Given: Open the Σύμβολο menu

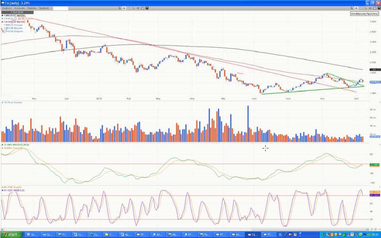Looking at the screenshot, I should [x=7, y=8].
